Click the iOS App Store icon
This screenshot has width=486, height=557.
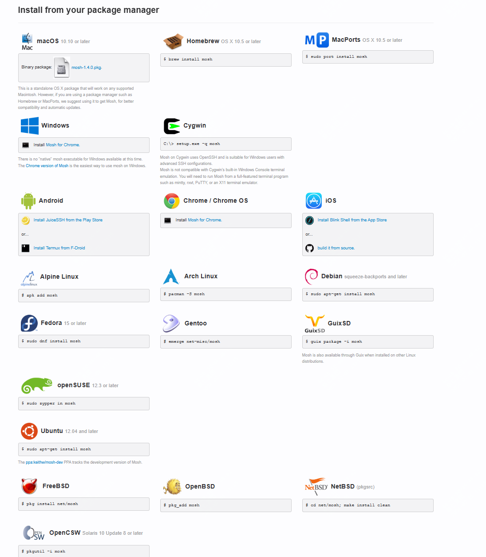(x=314, y=201)
